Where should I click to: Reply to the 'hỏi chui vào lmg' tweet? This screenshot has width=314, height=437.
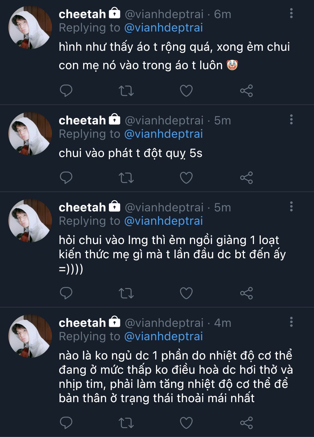click(66, 293)
